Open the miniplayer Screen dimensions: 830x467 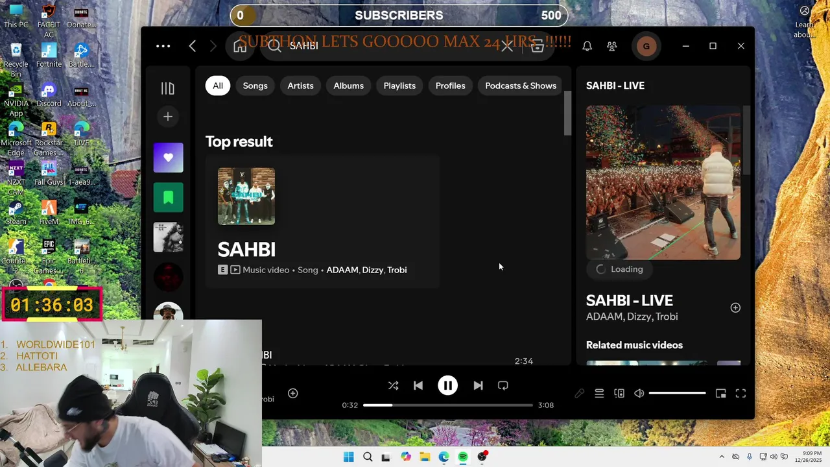(720, 393)
